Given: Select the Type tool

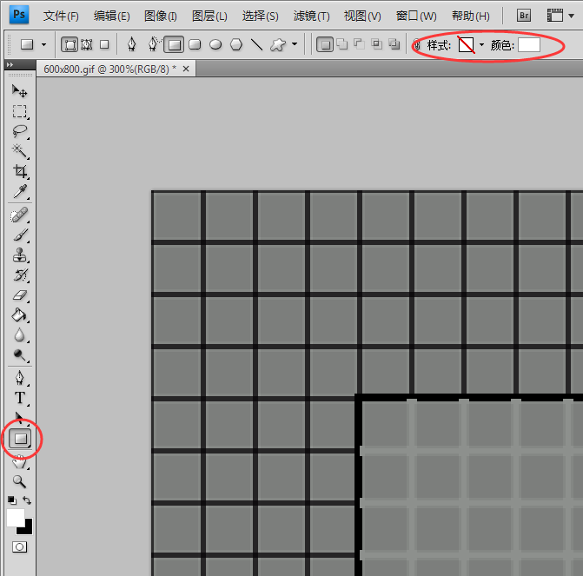Looking at the screenshot, I should click(x=19, y=398).
